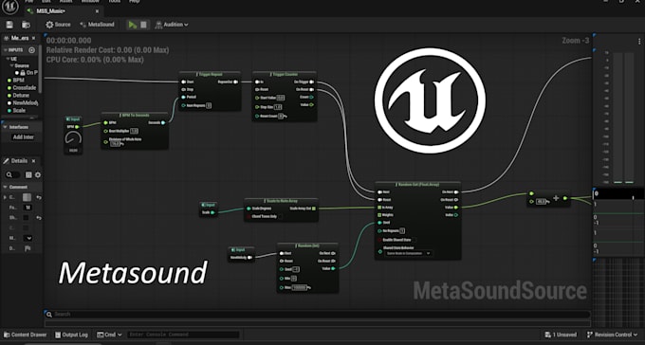Open MetaSound settings in toolbar

(x=97, y=25)
